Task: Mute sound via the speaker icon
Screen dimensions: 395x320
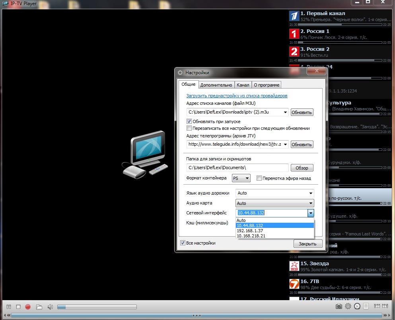Action: (50, 307)
